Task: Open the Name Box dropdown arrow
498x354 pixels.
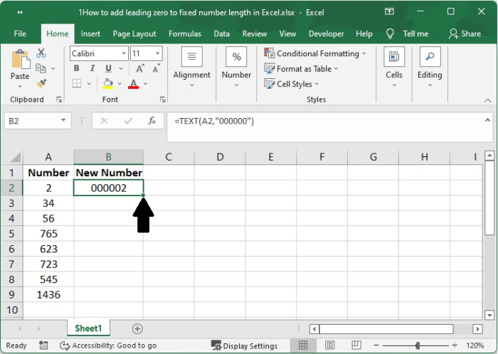Action: (63, 121)
